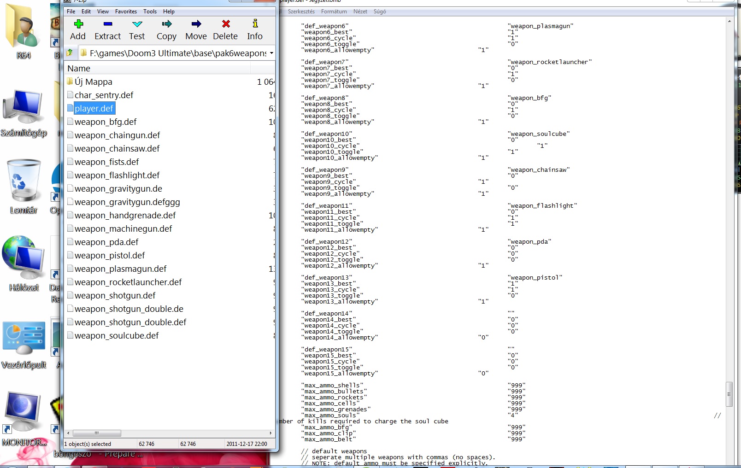
Task: Click "max_ammo_shells" key in Notepad
Action: [x=332, y=385]
